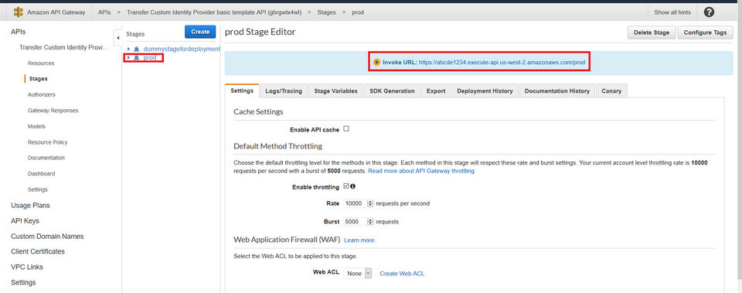This screenshot has width=742, height=293.
Task: Switch to the Canary tab
Action: tap(612, 91)
